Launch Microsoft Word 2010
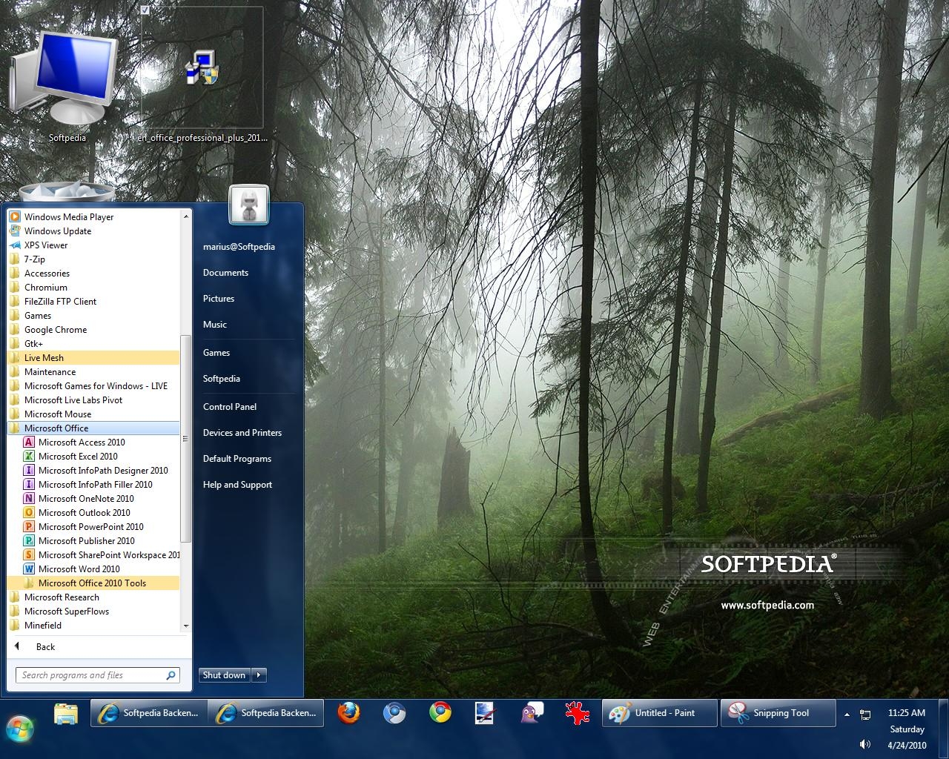The image size is (949, 759). click(x=79, y=569)
